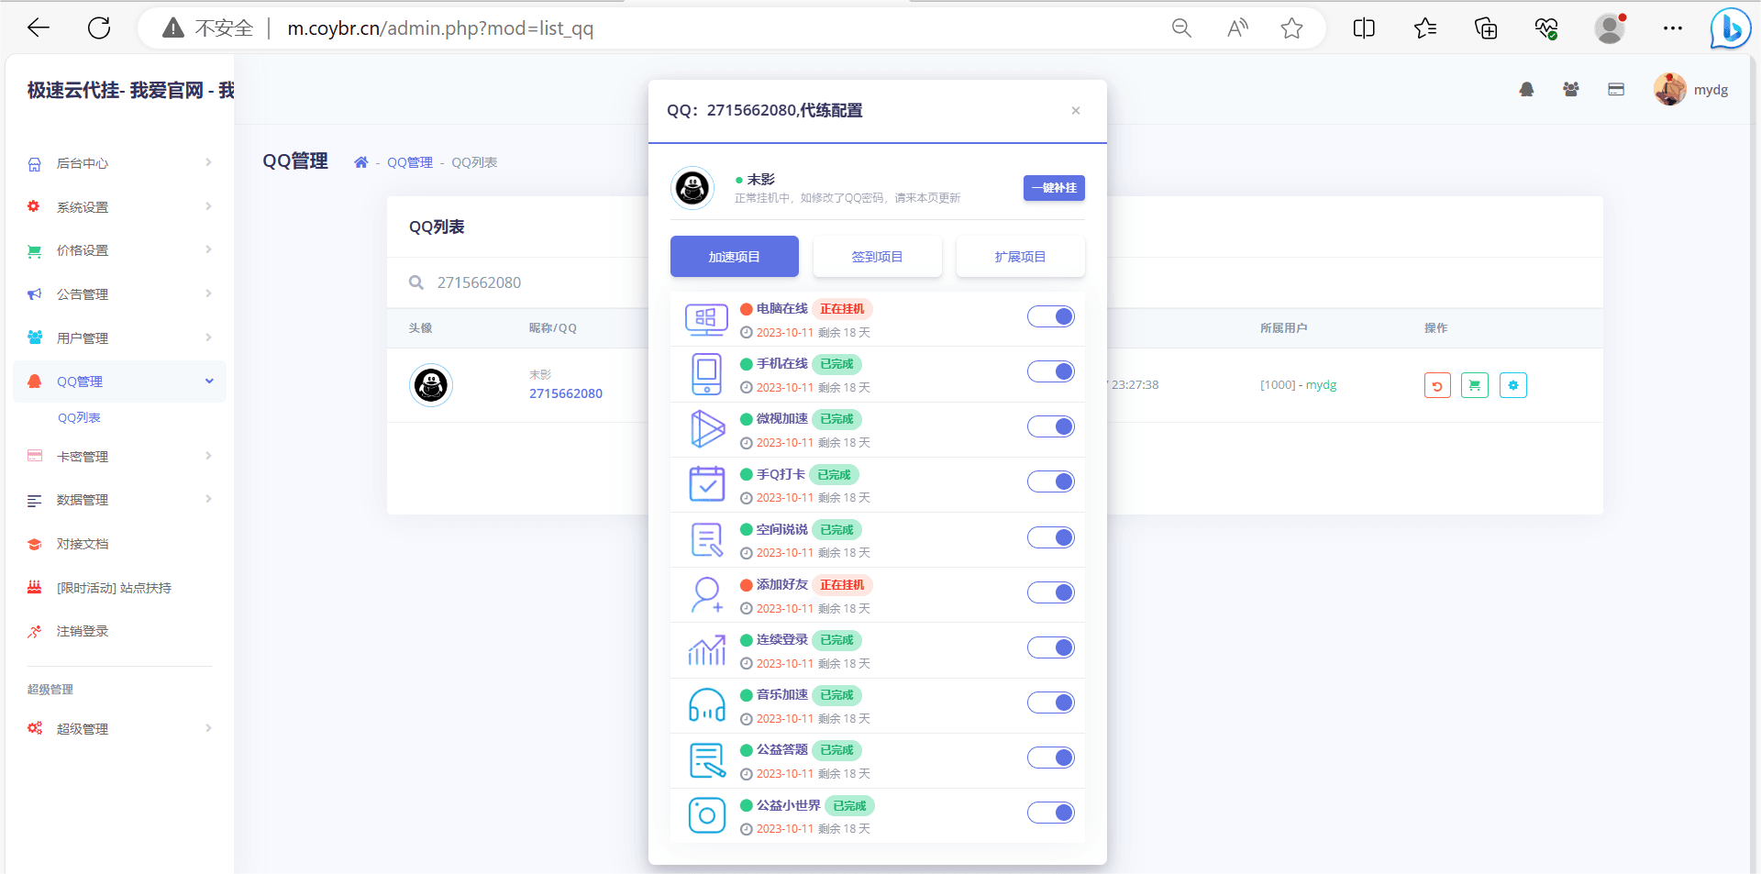Open favorites list icon

1425,28
